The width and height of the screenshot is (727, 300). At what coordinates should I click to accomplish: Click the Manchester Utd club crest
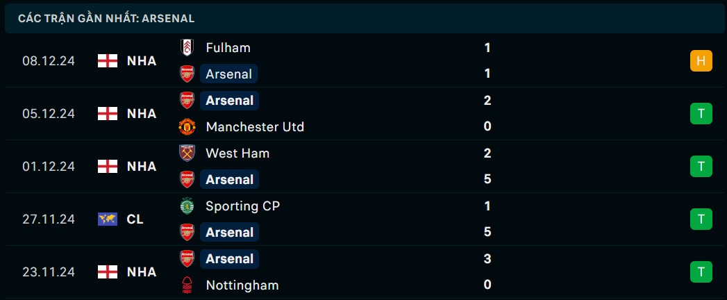(187, 127)
